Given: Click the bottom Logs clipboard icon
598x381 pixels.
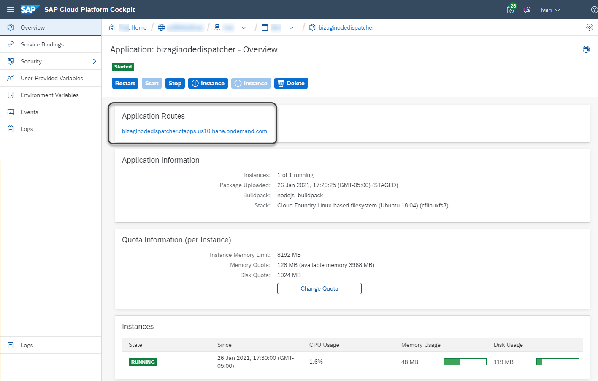Looking at the screenshot, I should [11, 345].
